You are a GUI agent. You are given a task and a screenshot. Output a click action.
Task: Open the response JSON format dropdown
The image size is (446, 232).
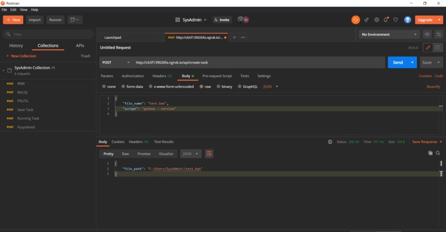pos(191,154)
